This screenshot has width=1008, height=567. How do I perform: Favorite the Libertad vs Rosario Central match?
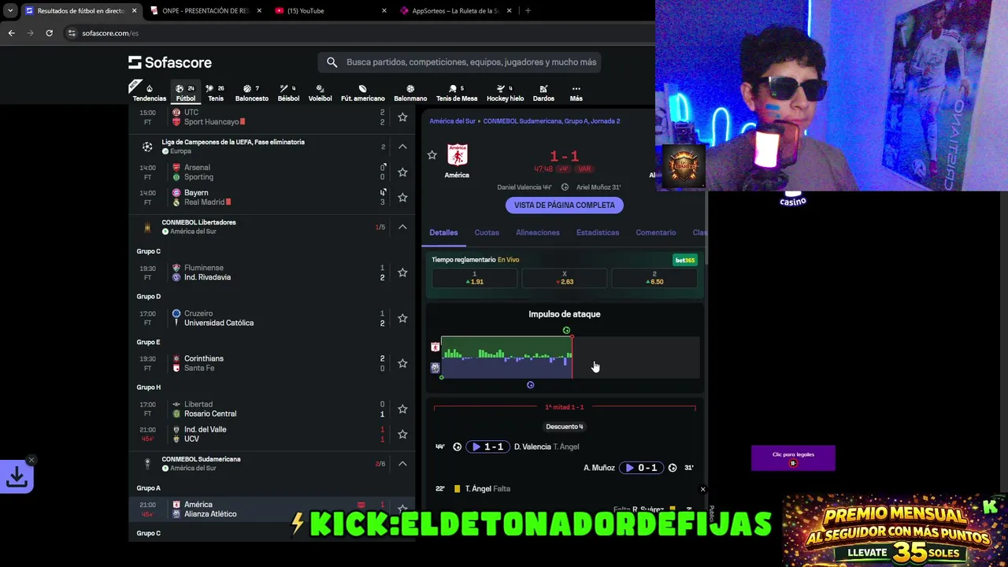tap(402, 409)
